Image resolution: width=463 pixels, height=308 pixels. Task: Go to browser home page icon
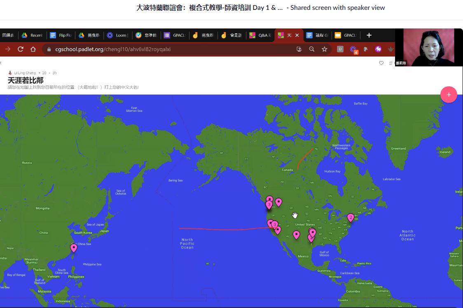coord(33,49)
